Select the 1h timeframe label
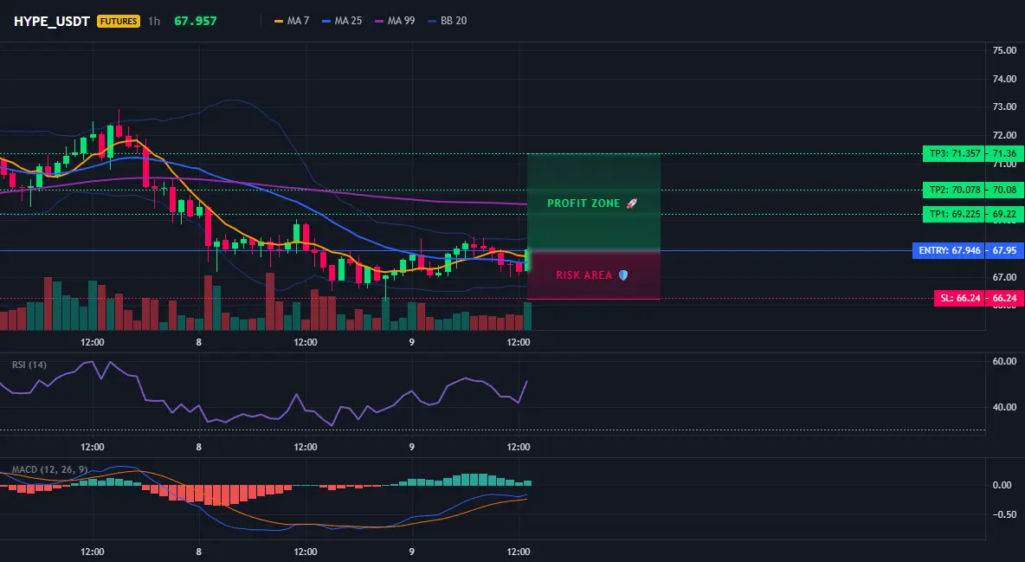The height and width of the screenshot is (562, 1025). point(153,21)
